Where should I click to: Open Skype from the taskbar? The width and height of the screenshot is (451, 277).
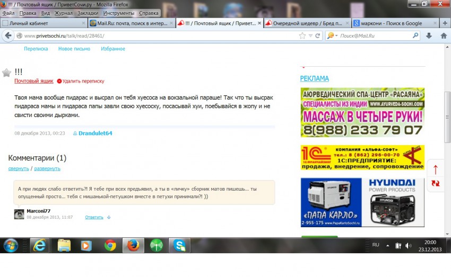[x=179, y=245]
